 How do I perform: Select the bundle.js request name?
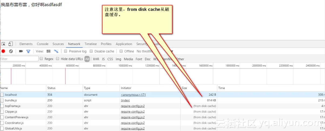pyautogui.click(x=11, y=100)
